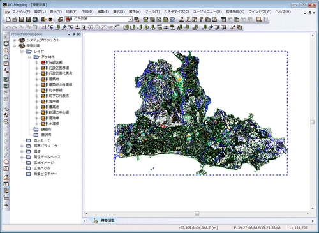Screen dimensions: 319x233
Task: Click the red 行政区画 layer icon in tree
Action: click(x=44, y=63)
